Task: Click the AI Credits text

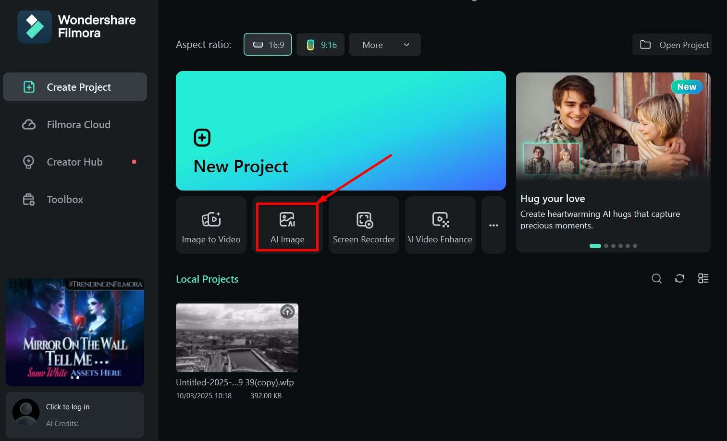Action: click(65, 424)
